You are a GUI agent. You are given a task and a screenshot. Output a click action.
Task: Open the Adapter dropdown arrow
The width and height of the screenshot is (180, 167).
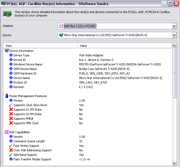[174, 26]
